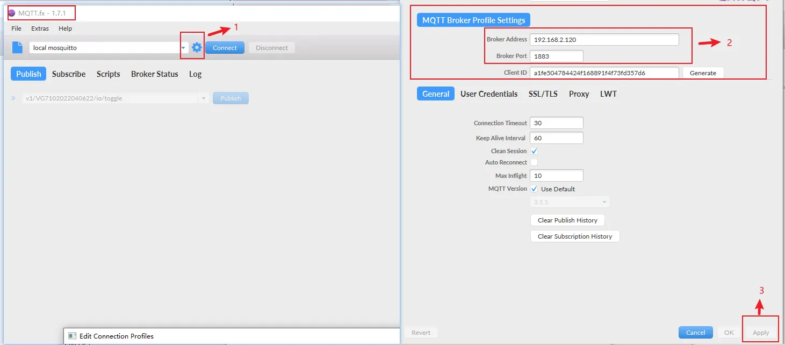Screen dimensions: 785x345
Task: Click the double-chevron icon beside the publish topic
Action: click(13, 98)
